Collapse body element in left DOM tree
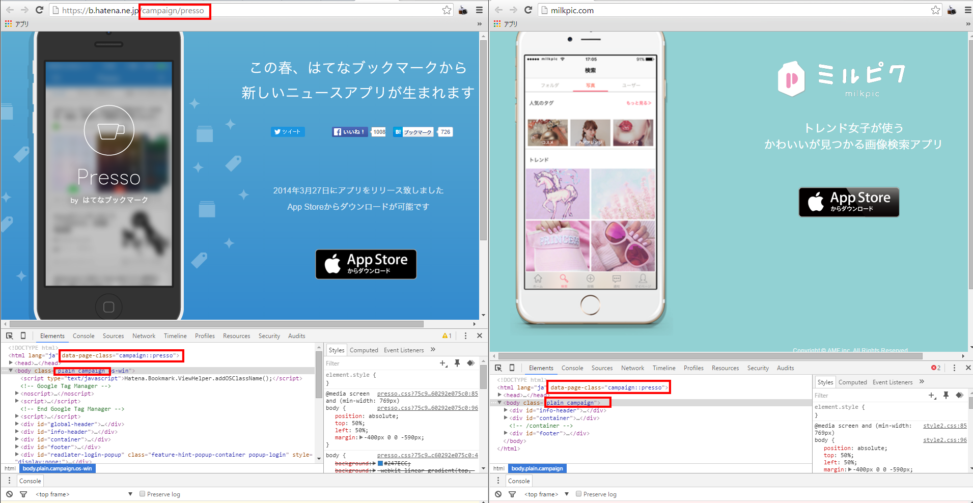The width and height of the screenshot is (973, 503). coord(11,371)
